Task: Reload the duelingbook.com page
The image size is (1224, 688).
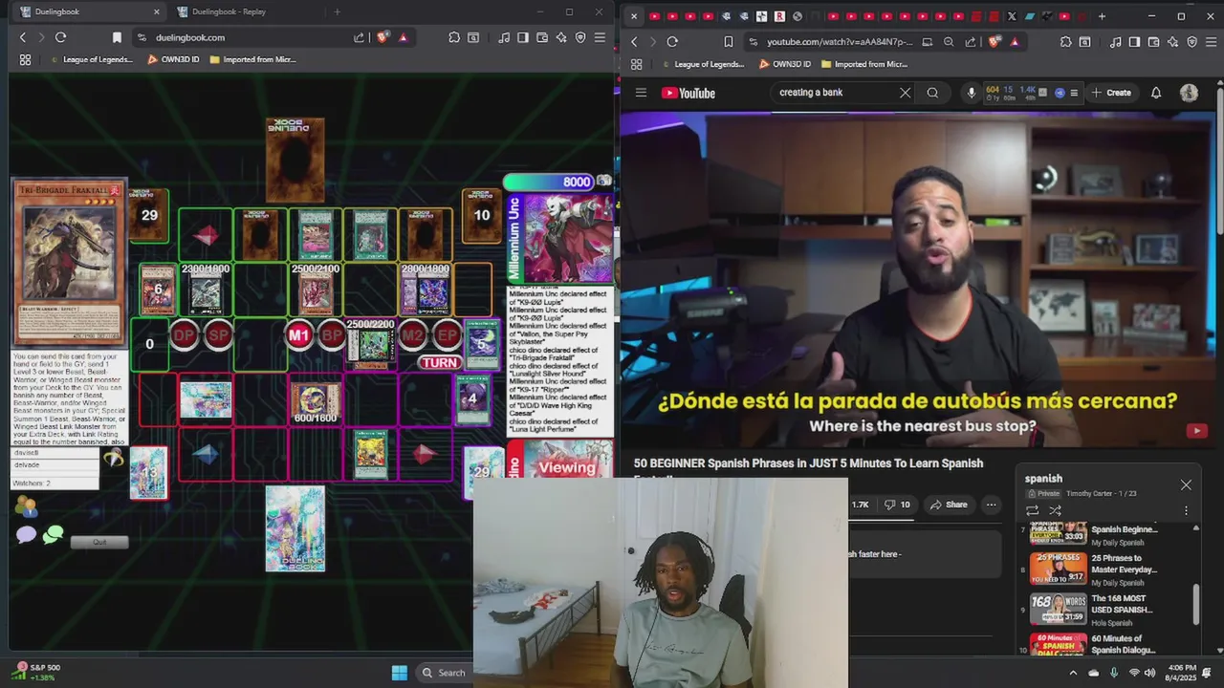Action: [x=60, y=37]
